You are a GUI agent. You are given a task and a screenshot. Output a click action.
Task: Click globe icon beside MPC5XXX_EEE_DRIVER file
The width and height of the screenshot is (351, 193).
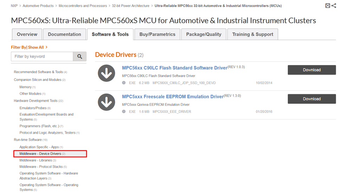pos(124,112)
